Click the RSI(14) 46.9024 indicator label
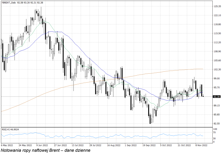 point(10,129)
